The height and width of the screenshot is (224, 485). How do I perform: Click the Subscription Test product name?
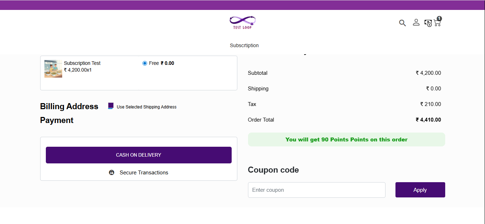point(82,63)
